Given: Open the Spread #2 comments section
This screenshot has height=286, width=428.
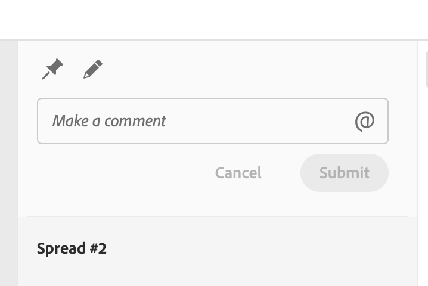Looking at the screenshot, I should 72,248.
